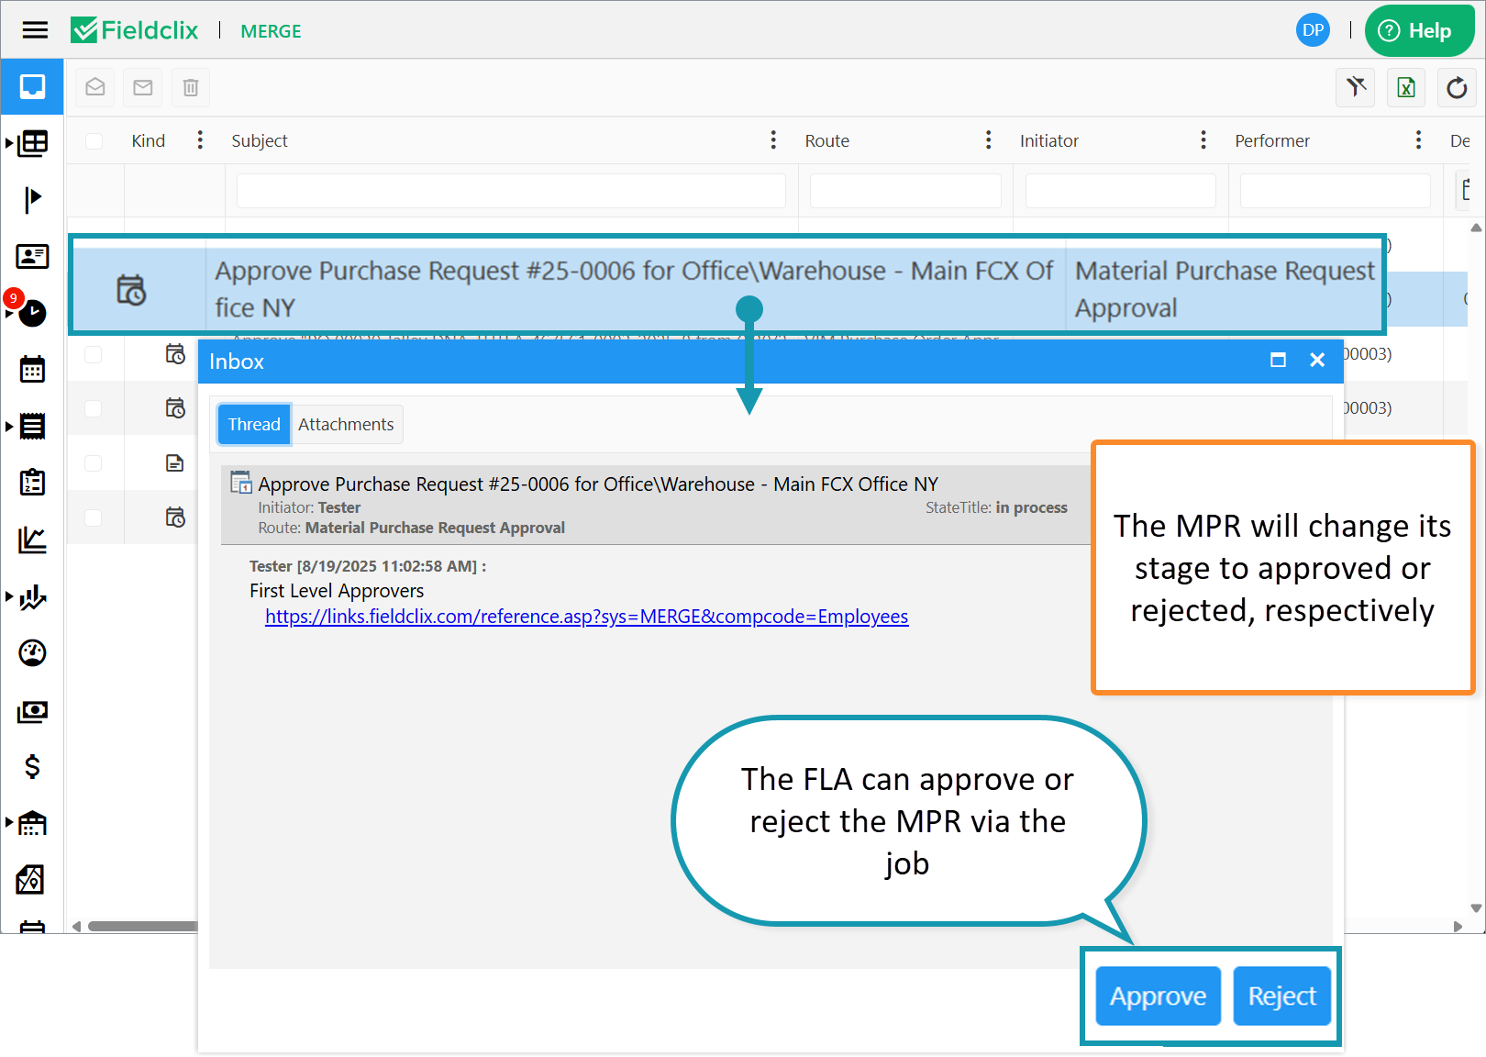Viewport: 1486px width, 1057px height.
Task: Expand the bar chart sidebar submenu
Action: point(9,596)
